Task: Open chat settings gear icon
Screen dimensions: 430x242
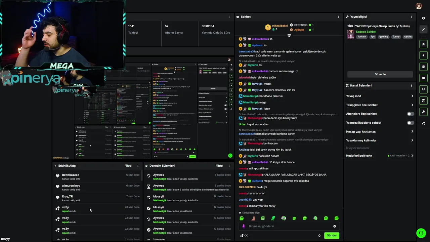Action: click(x=319, y=236)
